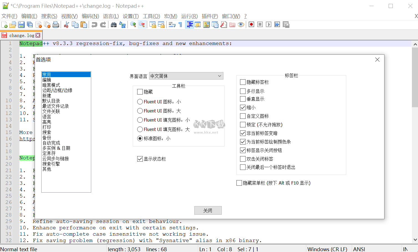Click the Save All toolbar icon
This screenshot has width=418, height=252.
(30, 25)
